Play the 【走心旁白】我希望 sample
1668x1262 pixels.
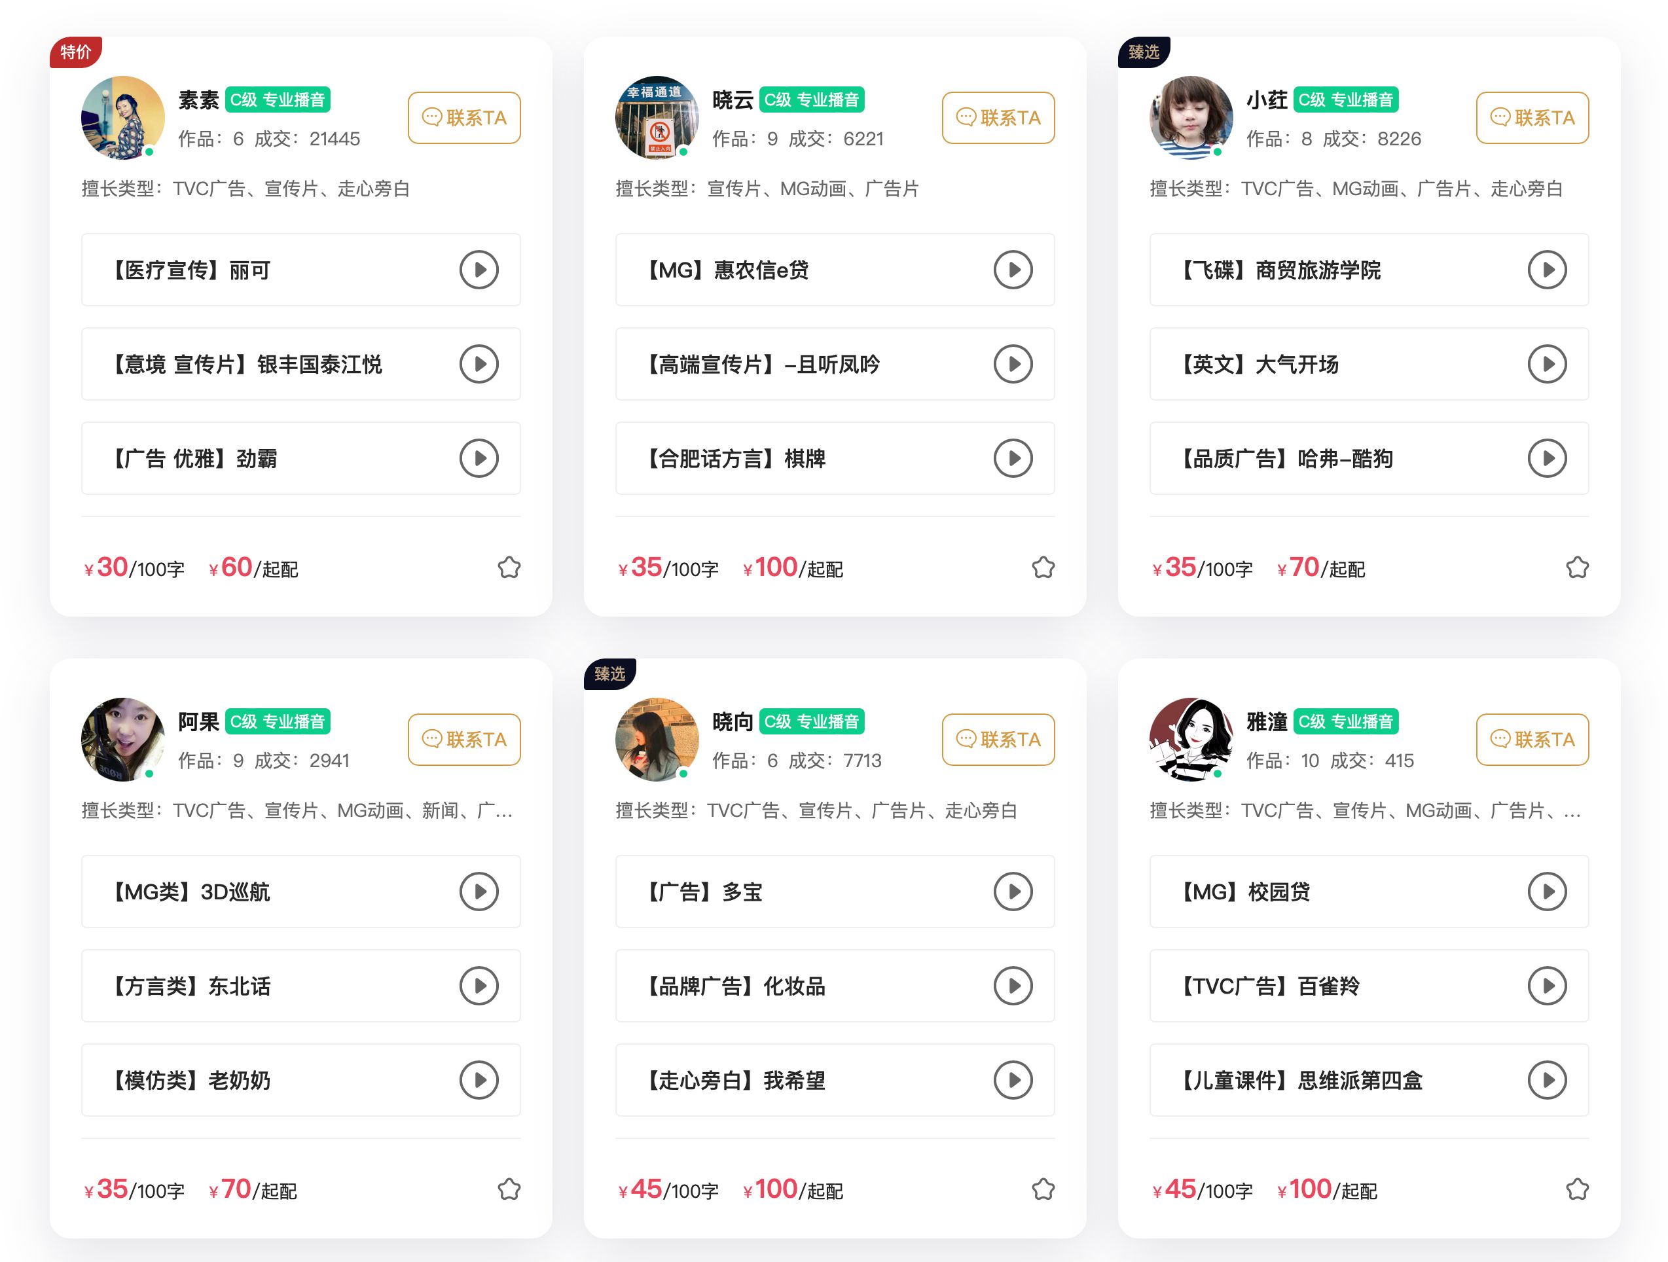(x=1013, y=1080)
